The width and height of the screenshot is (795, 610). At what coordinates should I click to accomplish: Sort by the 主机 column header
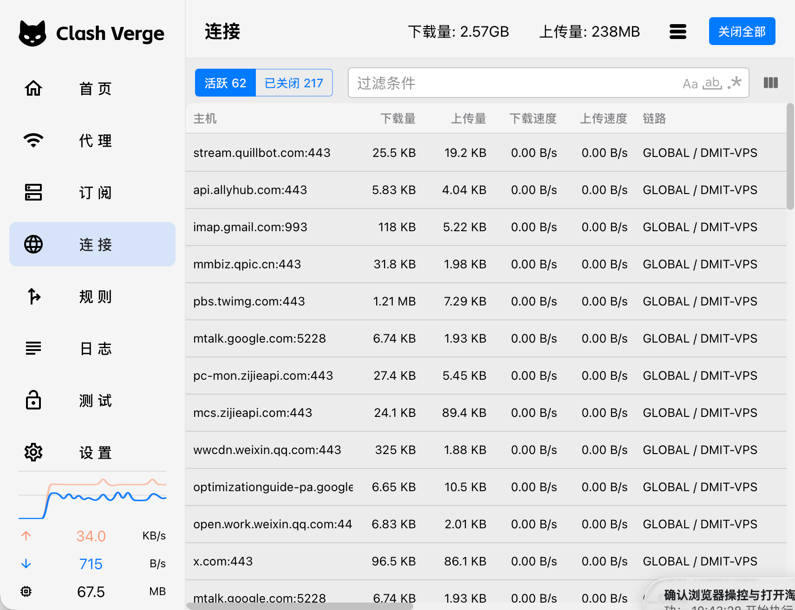[x=205, y=118]
